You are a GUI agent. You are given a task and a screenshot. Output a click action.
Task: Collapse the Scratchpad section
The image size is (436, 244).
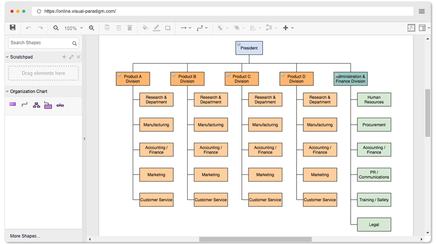7,57
